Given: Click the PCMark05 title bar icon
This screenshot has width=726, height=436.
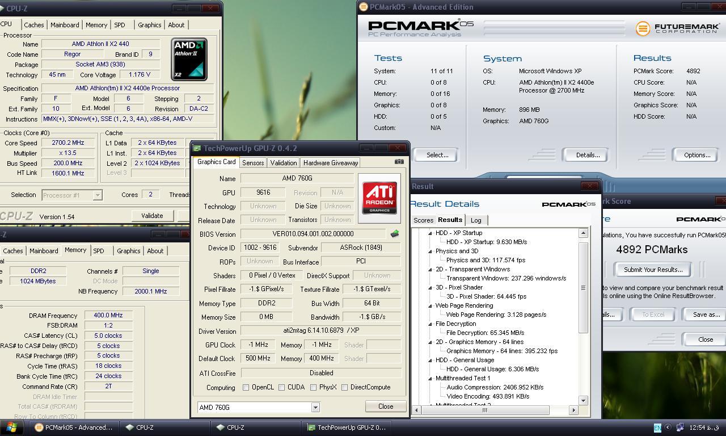Looking at the screenshot, I should pyautogui.click(x=364, y=7).
